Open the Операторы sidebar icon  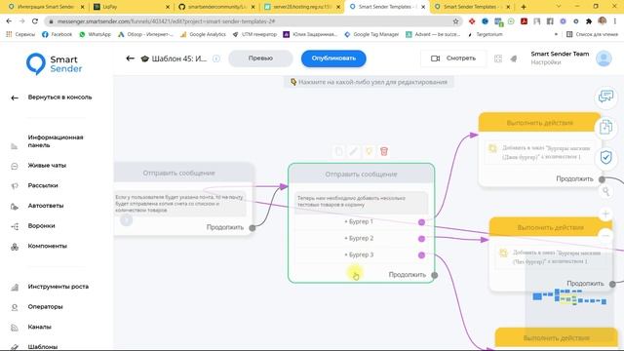(15, 307)
